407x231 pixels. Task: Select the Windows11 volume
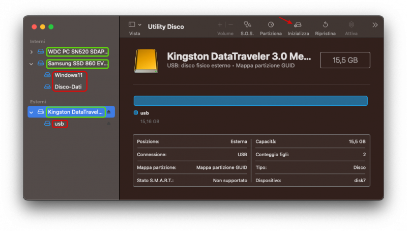(x=68, y=75)
